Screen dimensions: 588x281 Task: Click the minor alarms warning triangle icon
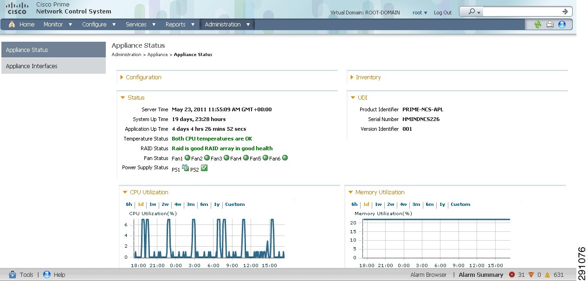(x=547, y=275)
